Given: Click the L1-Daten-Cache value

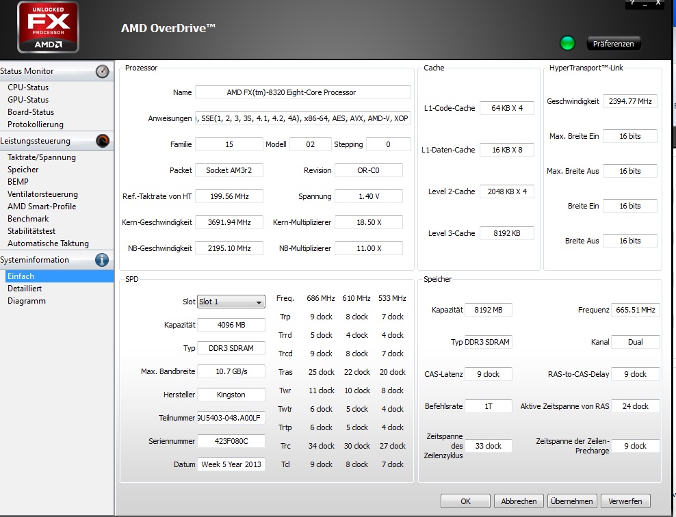Looking at the screenshot, I should (x=507, y=150).
